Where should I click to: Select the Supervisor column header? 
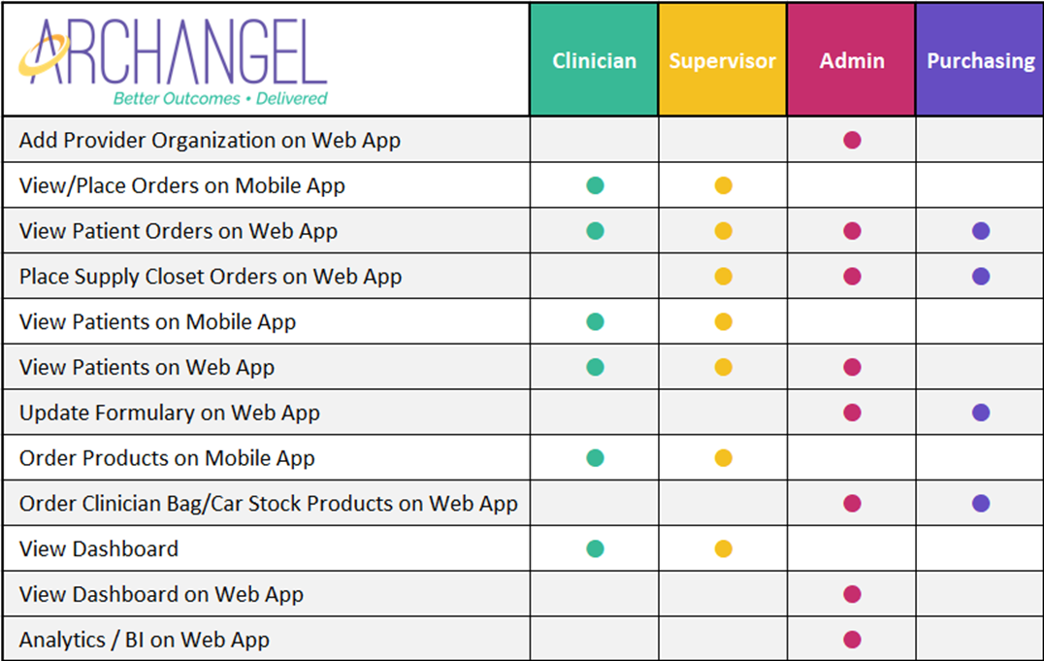(722, 60)
